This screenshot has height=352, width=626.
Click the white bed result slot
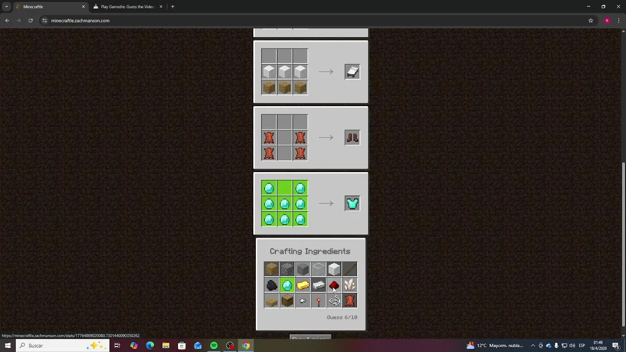[x=352, y=72]
